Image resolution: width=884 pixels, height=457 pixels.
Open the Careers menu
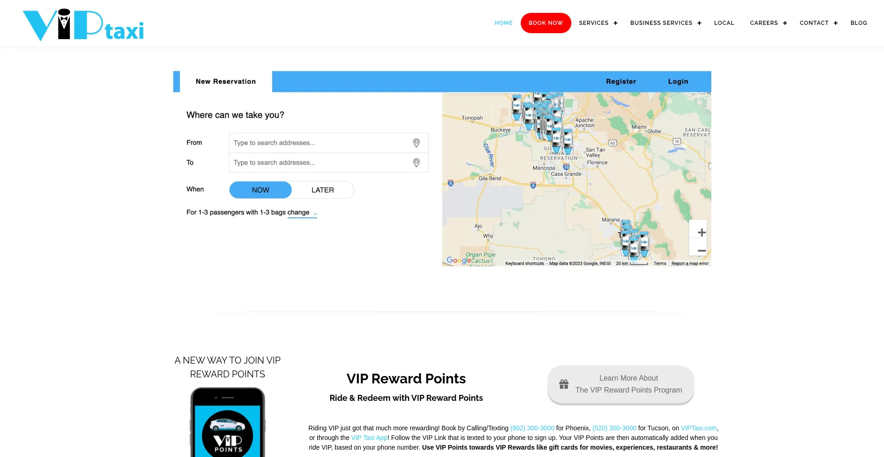[764, 23]
